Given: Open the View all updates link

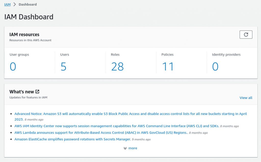Looking at the screenshot, I should (x=246, y=98).
